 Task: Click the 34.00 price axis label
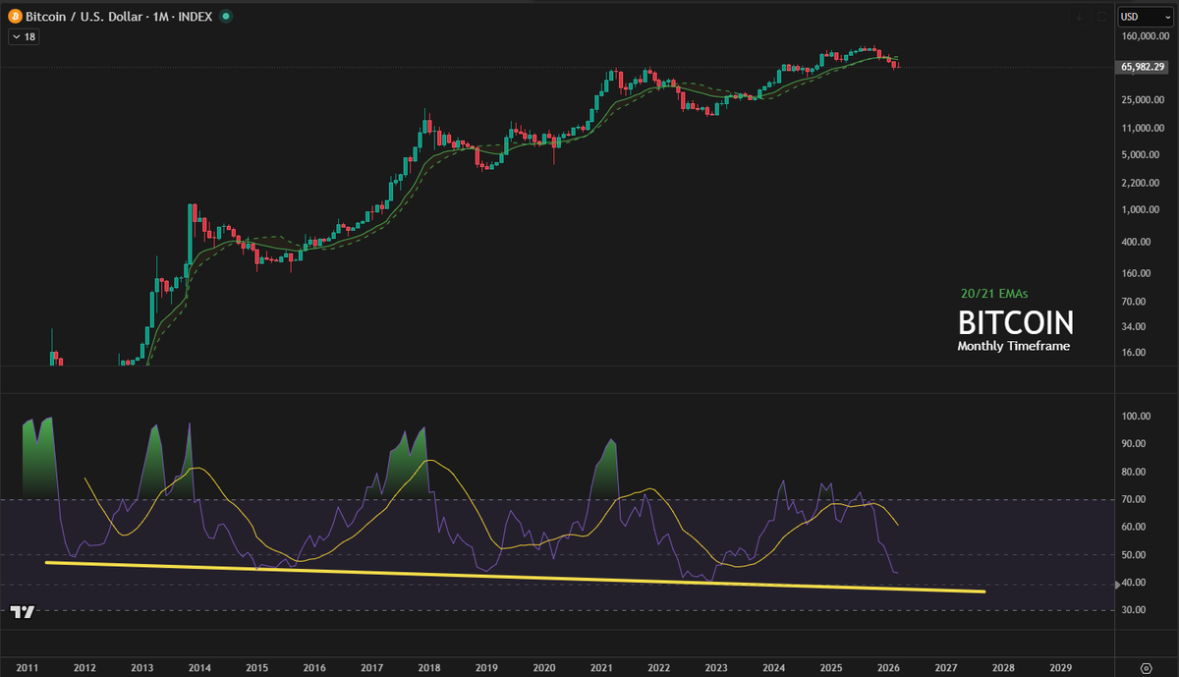pos(1134,326)
